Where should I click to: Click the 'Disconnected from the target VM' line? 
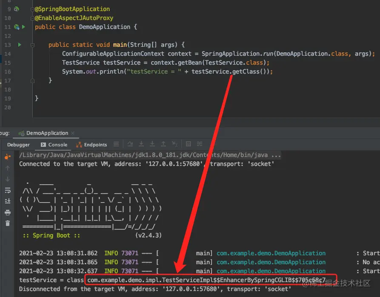click(155, 289)
